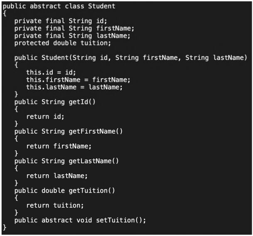Screen dimensions: 253x236
Task: Place cursor on "return tuition;" statement
Action: click(55, 205)
